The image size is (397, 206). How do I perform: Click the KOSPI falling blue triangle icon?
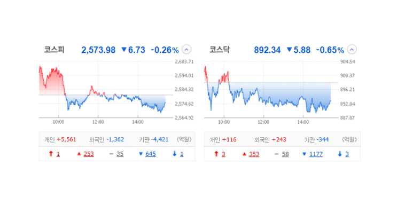141,154
